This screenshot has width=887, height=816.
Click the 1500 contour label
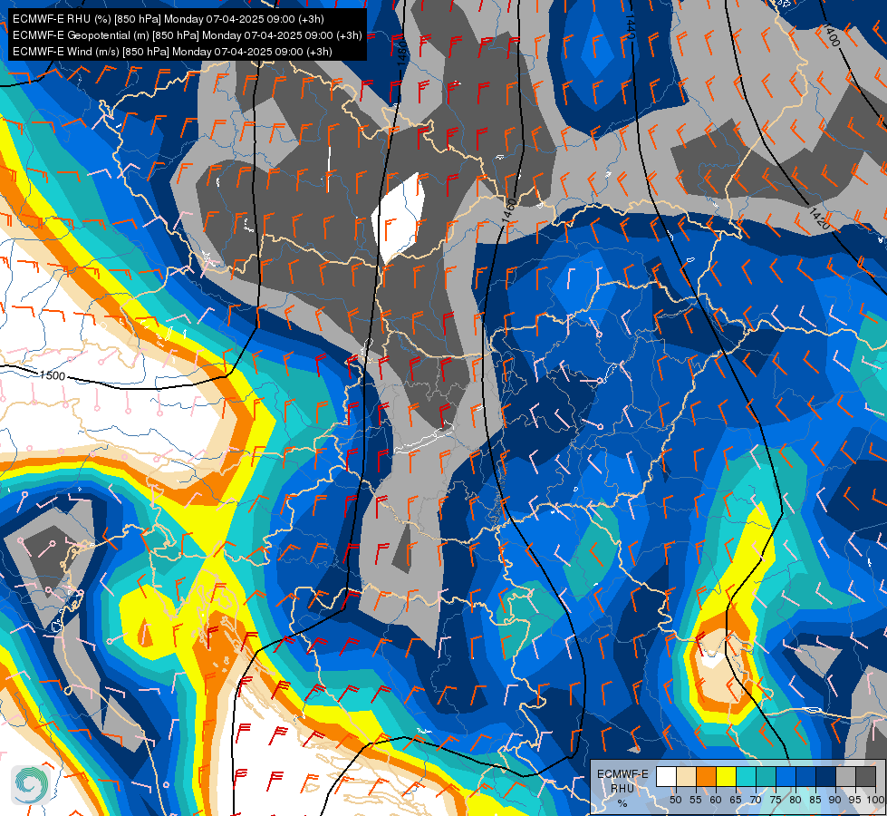[x=52, y=375]
